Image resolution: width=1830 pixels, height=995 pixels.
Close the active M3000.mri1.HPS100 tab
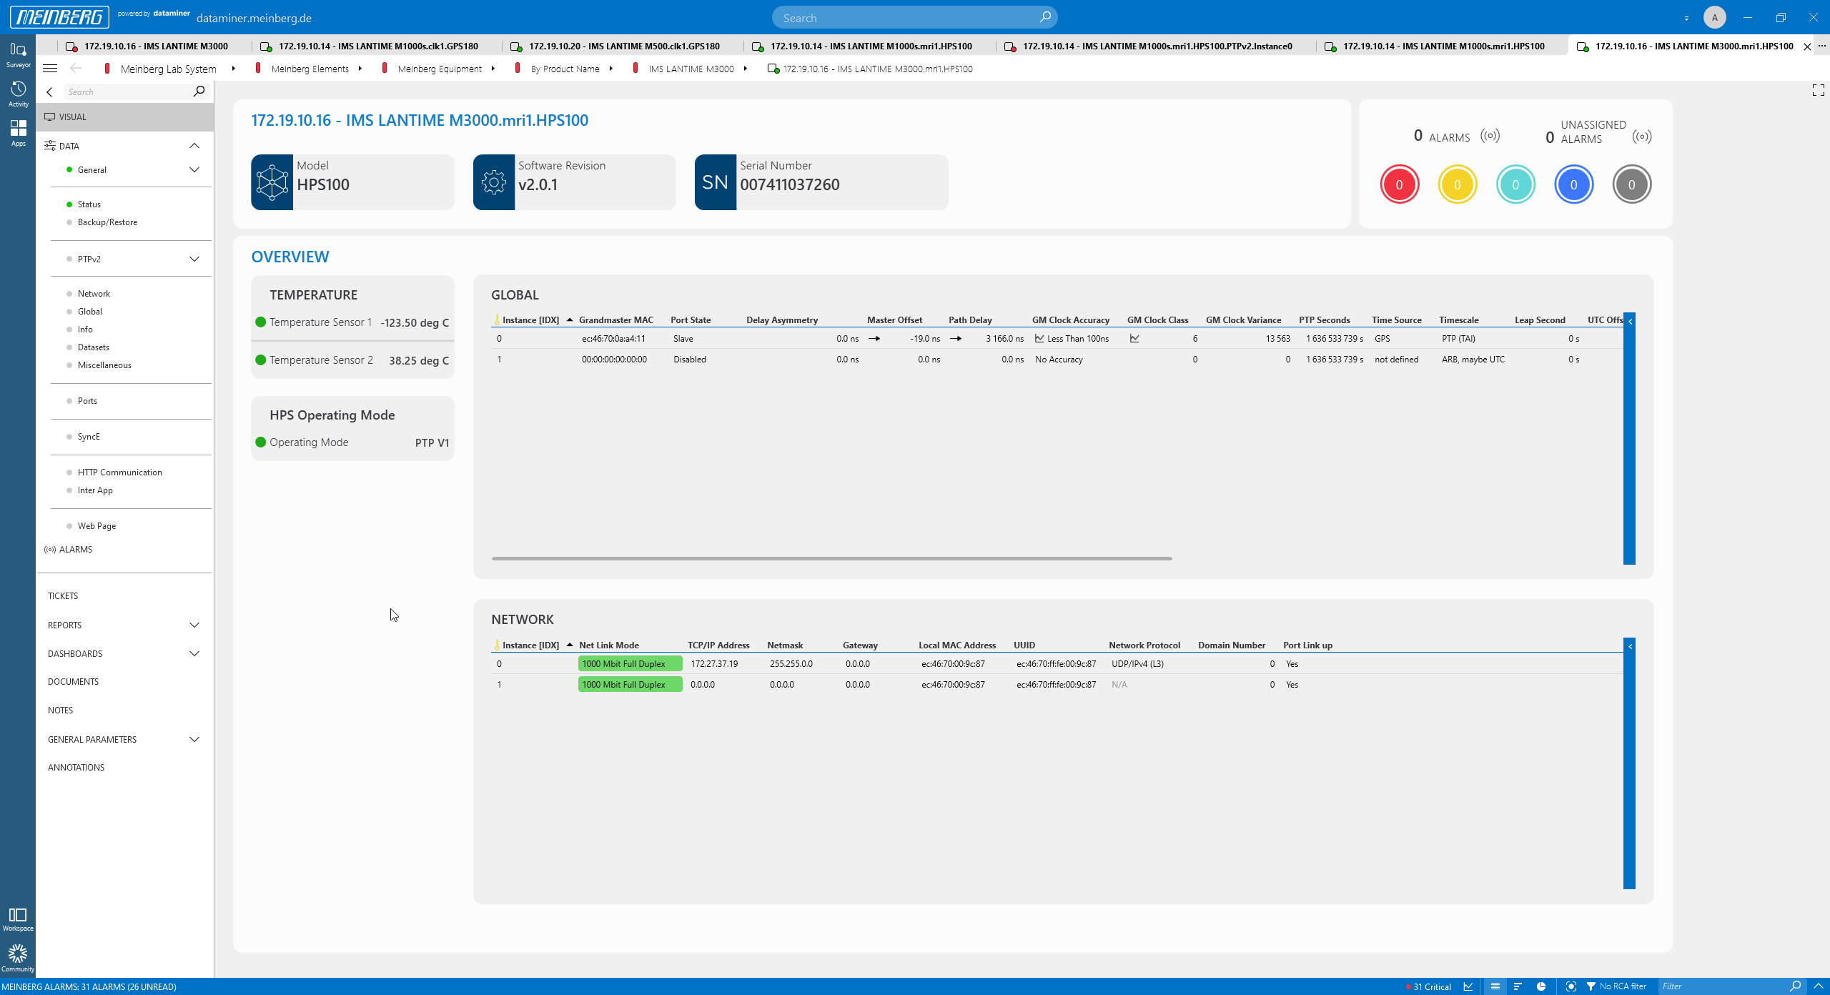click(1807, 46)
